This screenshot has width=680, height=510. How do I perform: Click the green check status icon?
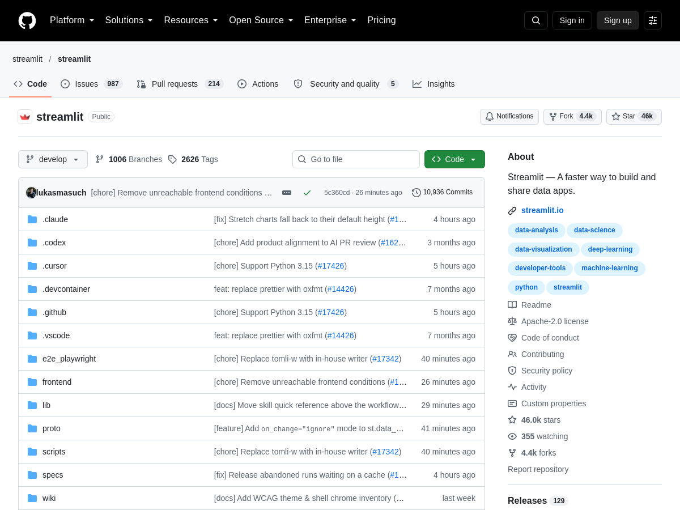(x=307, y=193)
